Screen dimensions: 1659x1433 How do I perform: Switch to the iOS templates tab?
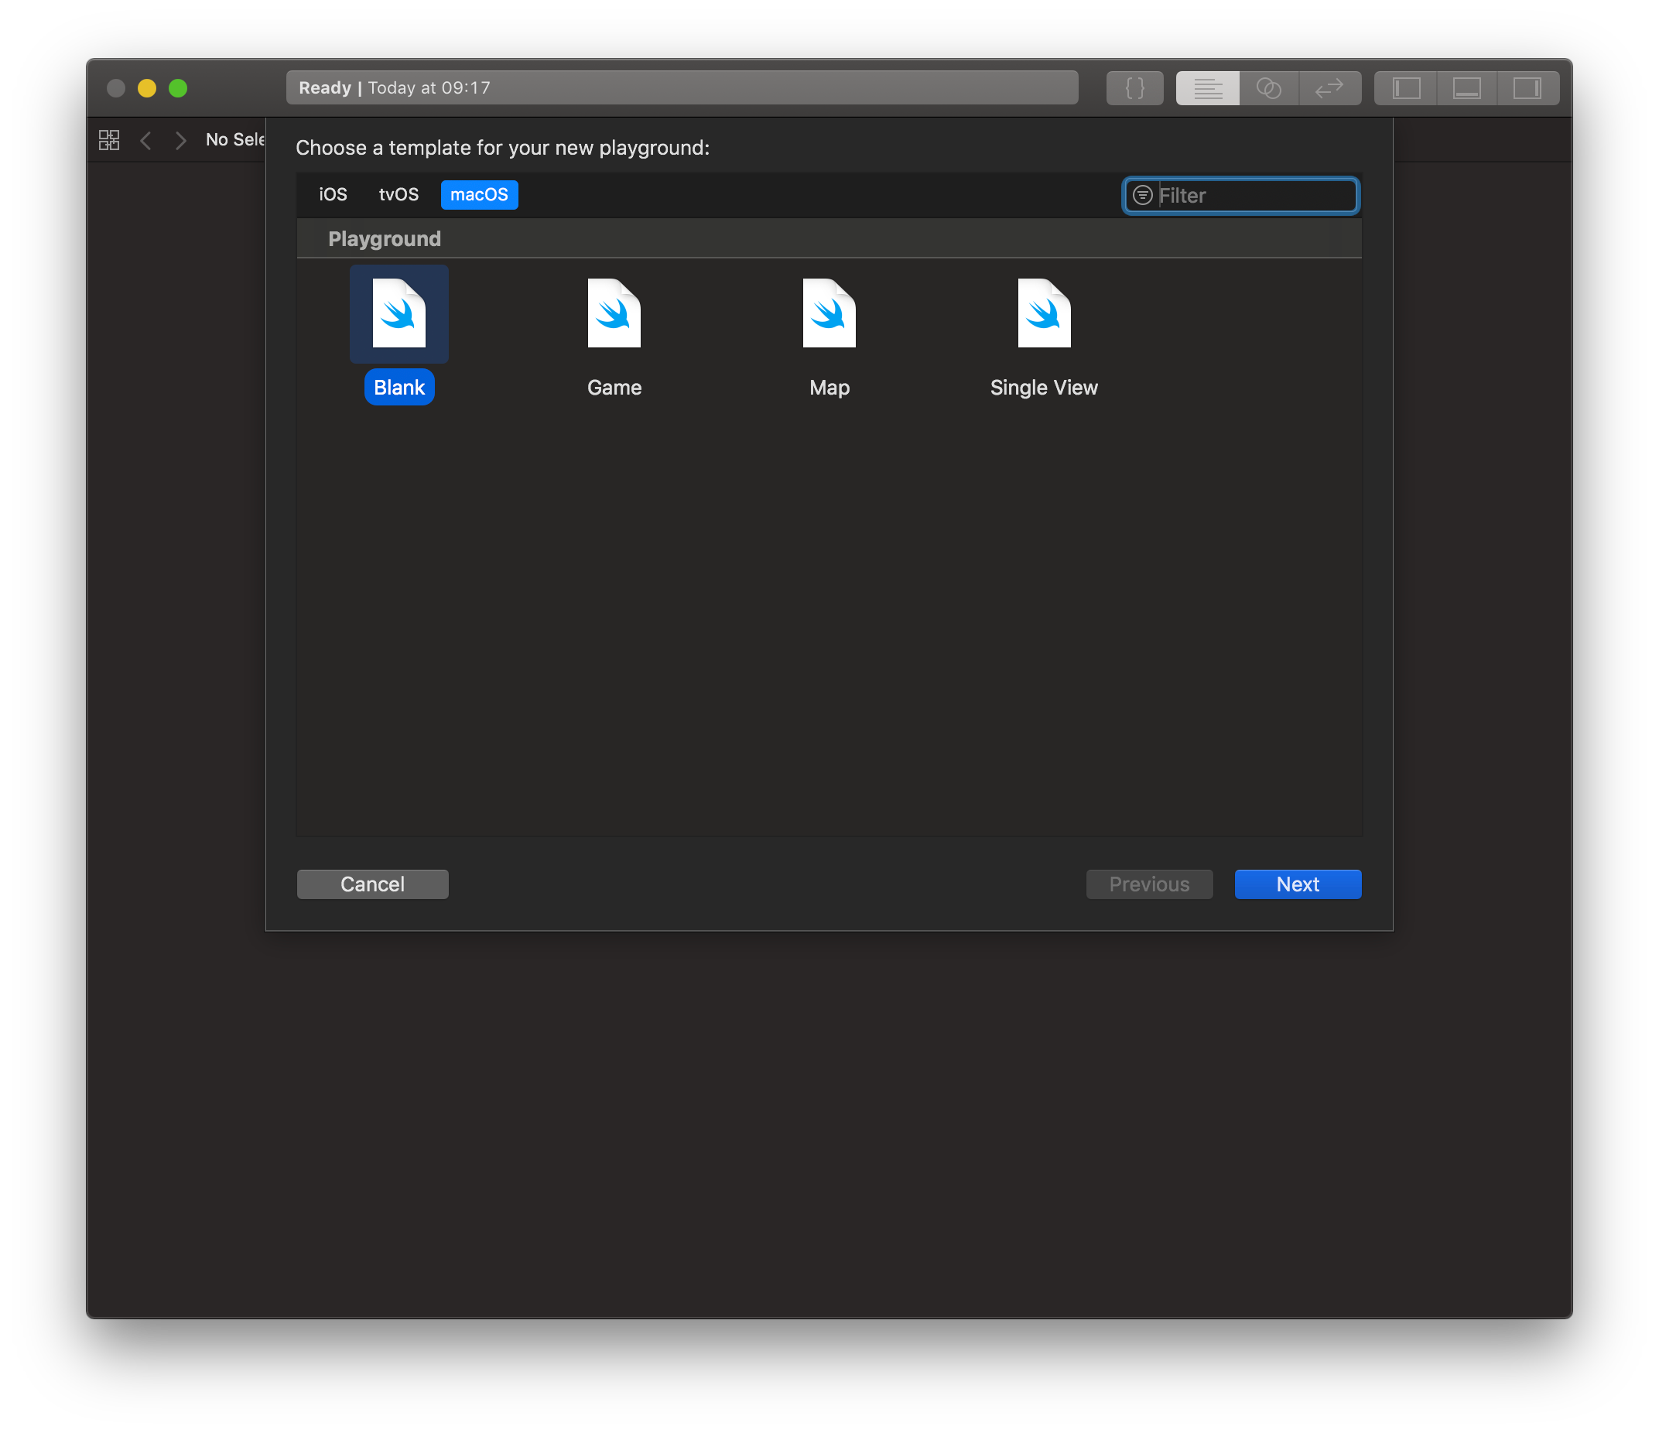coord(332,194)
